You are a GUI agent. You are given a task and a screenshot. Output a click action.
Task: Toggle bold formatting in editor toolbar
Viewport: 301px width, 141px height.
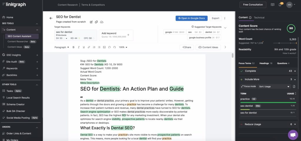73,47
